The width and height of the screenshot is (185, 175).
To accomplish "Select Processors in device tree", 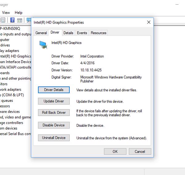I will (5, 106).
